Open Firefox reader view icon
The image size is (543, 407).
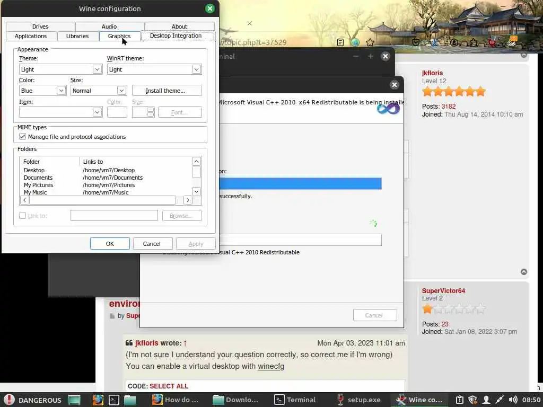[340, 42]
